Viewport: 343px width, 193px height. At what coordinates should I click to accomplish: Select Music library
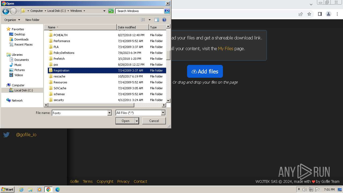[x=16, y=65]
